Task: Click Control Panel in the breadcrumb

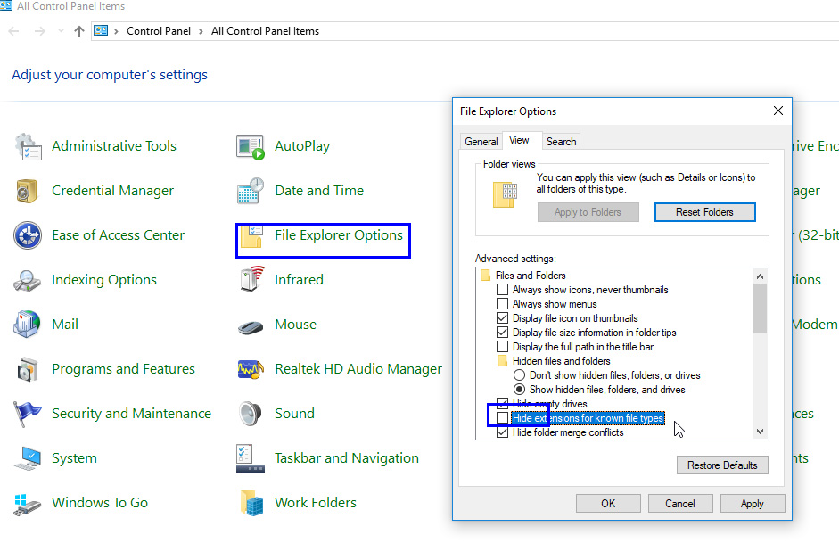Action: 159,31
